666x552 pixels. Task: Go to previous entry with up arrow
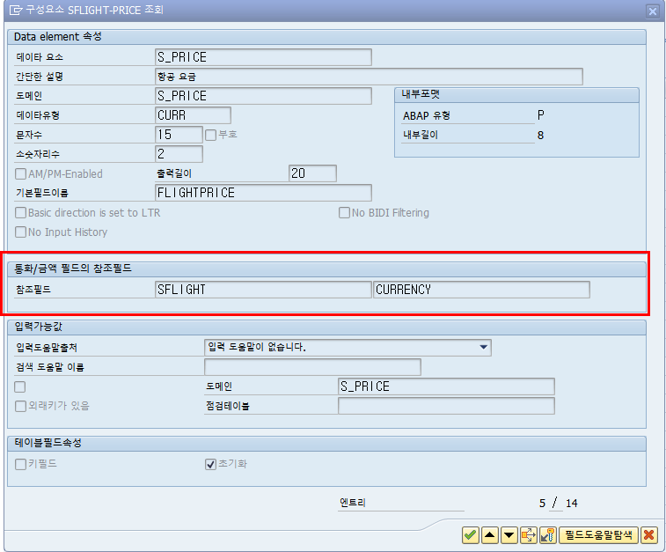(x=490, y=535)
